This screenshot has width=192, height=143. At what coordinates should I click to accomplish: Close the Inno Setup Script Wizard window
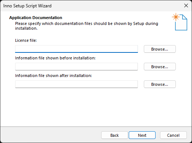pos(186,5)
